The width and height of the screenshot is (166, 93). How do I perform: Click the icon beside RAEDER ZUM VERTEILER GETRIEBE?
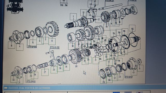click(x=6, y=88)
